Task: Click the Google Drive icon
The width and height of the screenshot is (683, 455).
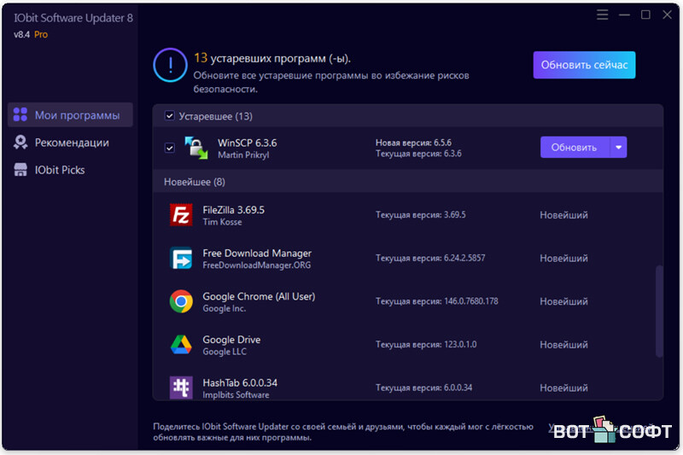Action: click(x=181, y=345)
